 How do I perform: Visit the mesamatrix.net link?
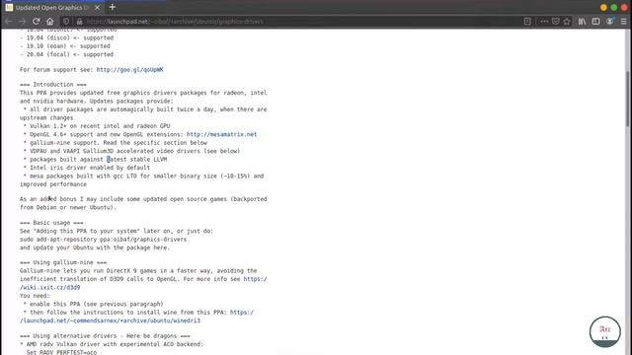point(221,134)
